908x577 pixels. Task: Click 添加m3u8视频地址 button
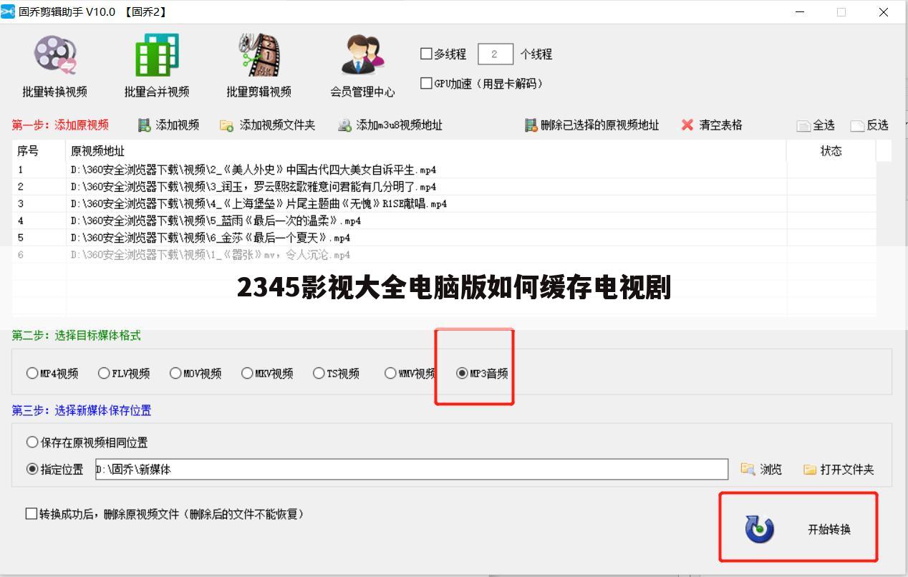[390, 125]
